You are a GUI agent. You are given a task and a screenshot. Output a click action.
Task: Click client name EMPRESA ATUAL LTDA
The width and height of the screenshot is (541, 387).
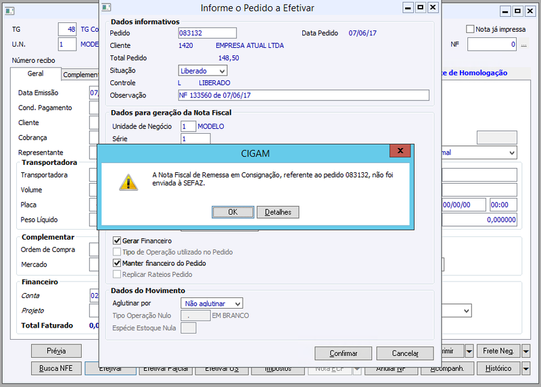250,45
